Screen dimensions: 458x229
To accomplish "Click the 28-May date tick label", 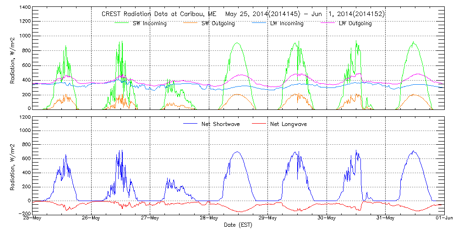I will coord(209,218).
